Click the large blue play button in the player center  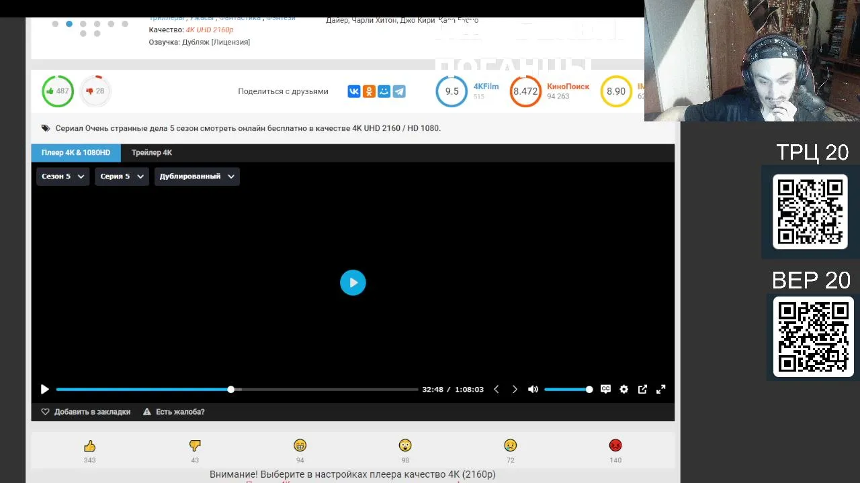click(353, 282)
